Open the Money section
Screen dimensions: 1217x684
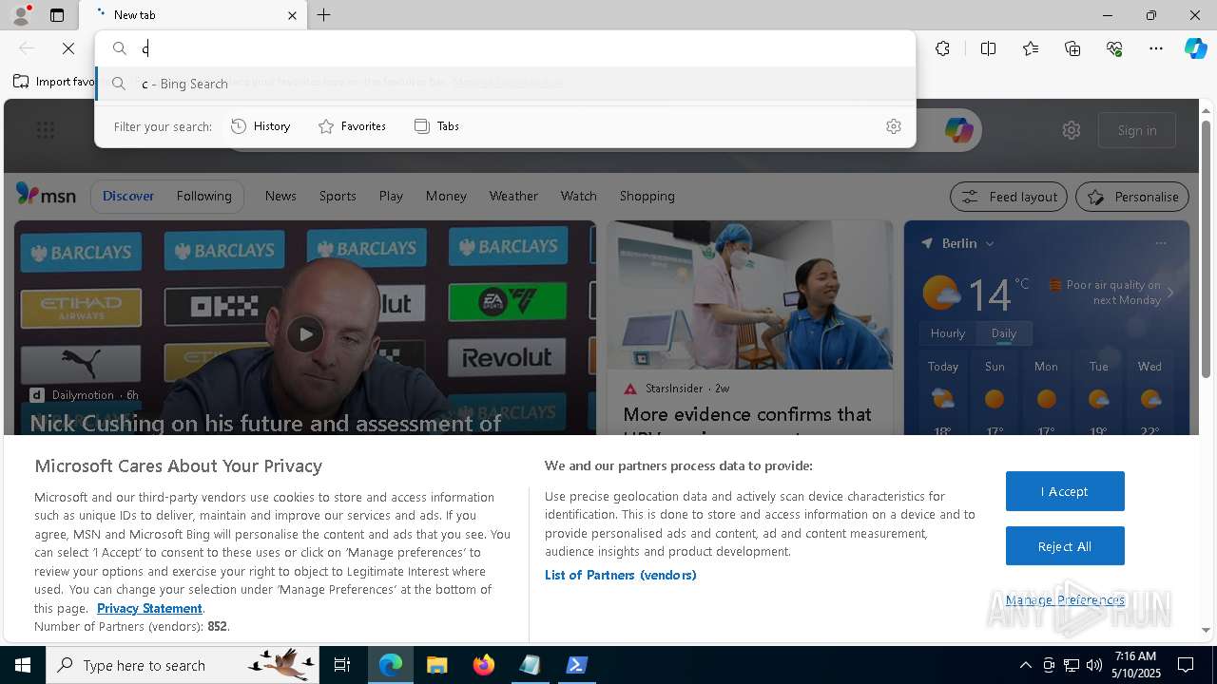tap(446, 196)
